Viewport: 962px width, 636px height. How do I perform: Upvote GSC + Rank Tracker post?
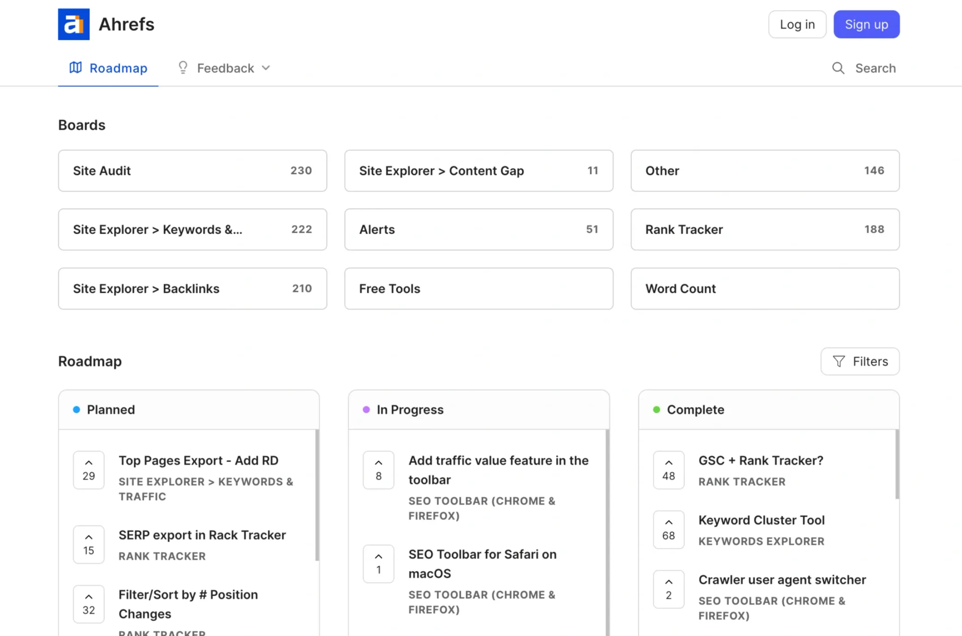668,470
